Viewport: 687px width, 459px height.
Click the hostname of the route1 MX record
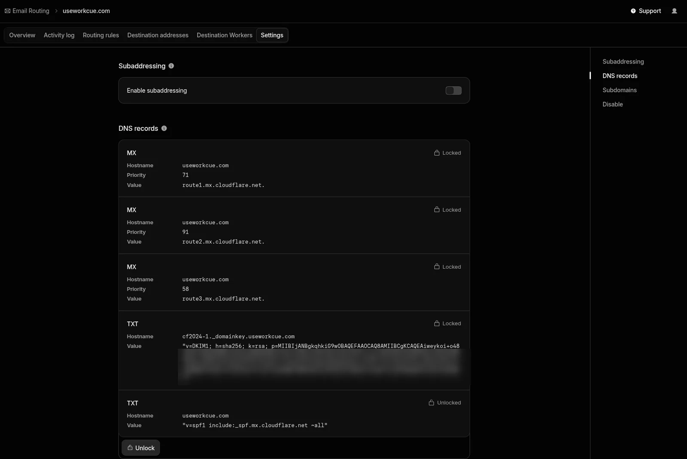click(205, 166)
